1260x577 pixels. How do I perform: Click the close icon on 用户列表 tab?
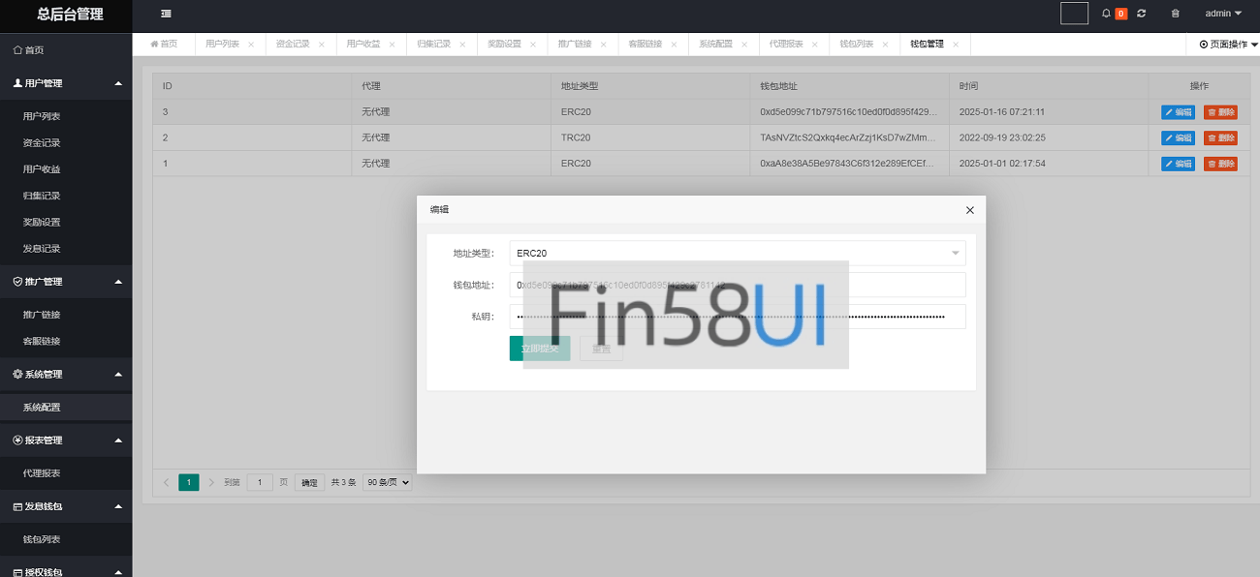pyautogui.click(x=251, y=45)
